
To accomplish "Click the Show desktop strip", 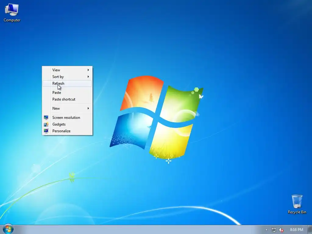I will tap(310, 230).
